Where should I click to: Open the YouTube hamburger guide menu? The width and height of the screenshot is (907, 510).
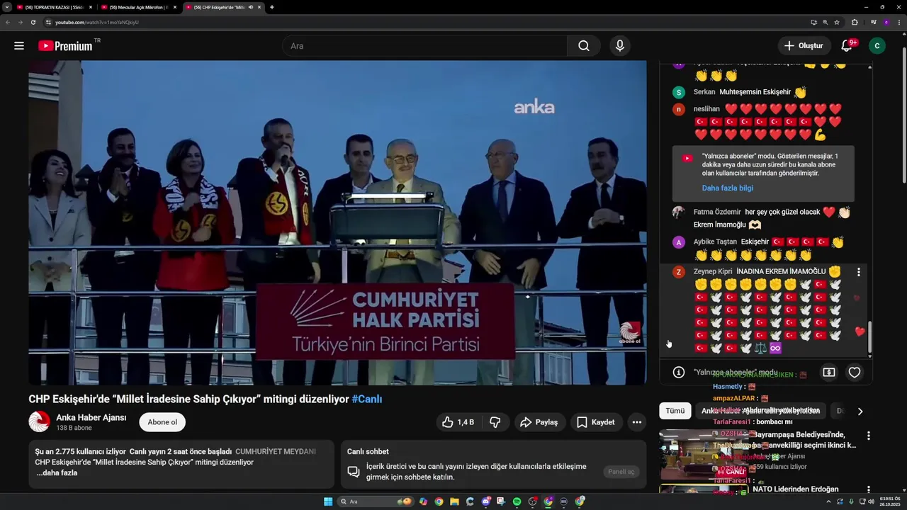19,46
